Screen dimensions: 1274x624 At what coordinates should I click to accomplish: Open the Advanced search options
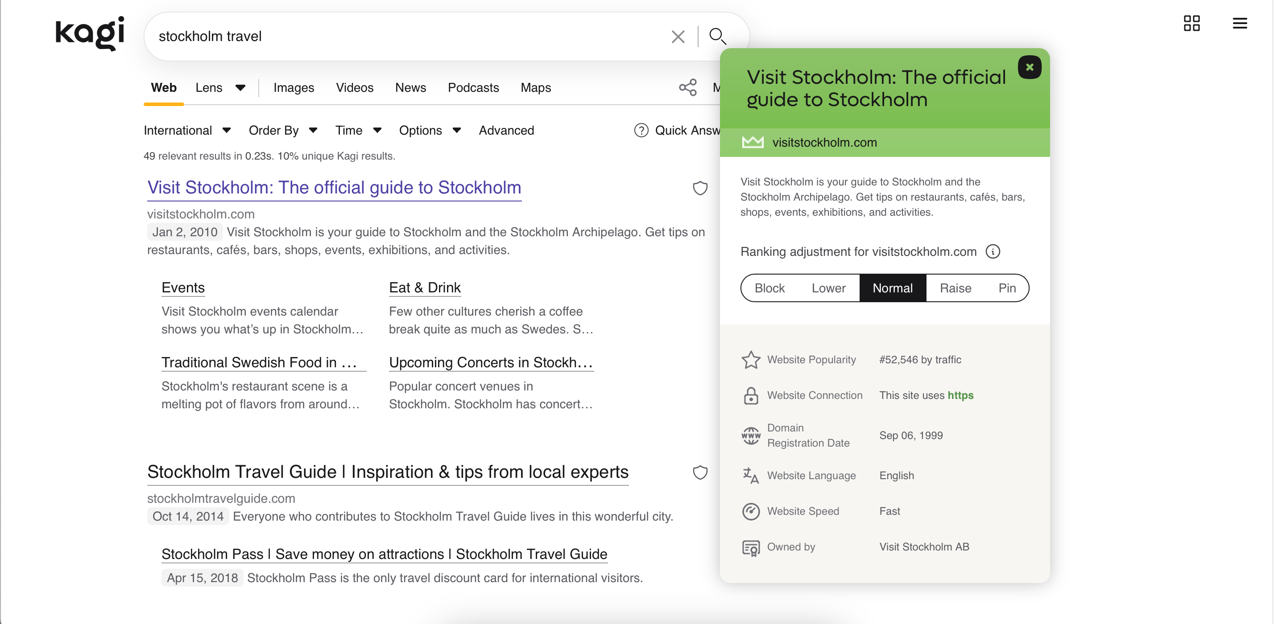tap(506, 130)
